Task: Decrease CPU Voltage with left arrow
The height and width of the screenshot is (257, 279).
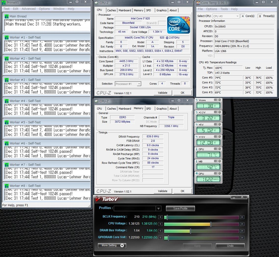Action: coord(160,224)
